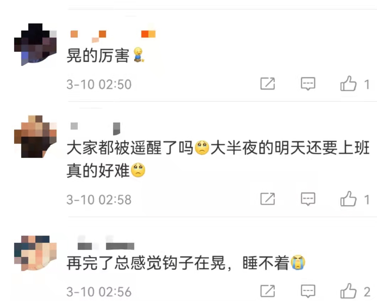The image size is (377, 301).
Task: Open the third commenter's pixelated avatar
Action: [x=35, y=253]
